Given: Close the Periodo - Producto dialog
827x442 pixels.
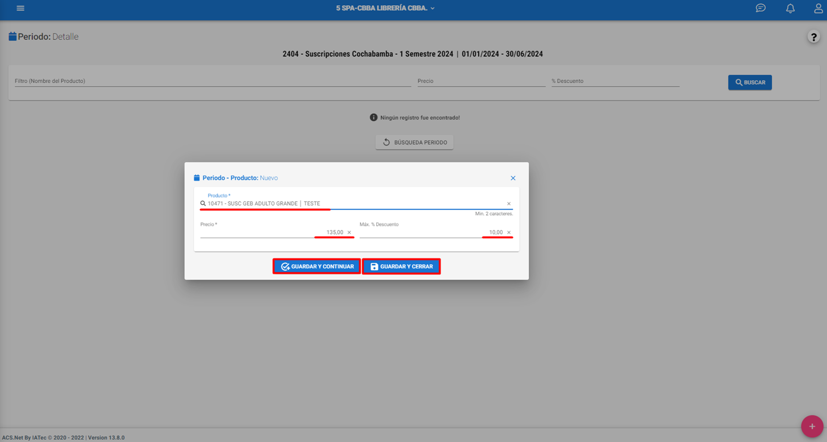Looking at the screenshot, I should pos(513,178).
